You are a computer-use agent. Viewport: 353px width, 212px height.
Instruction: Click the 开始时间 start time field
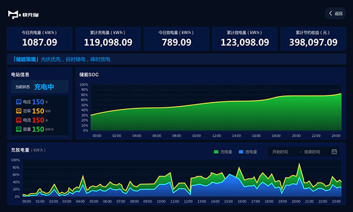coord(280,152)
